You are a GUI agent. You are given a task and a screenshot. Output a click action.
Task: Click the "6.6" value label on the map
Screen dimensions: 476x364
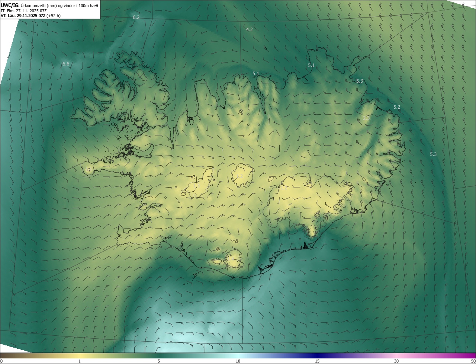click(x=66, y=64)
